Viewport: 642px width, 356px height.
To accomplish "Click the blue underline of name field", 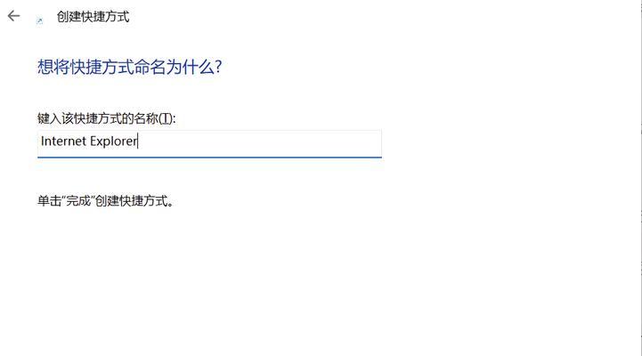I will pyautogui.click(x=209, y=157).
